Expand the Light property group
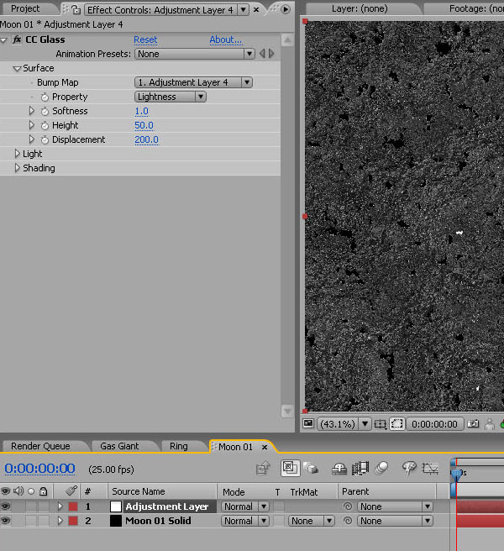504x551 pixels. pyautogui.click(x=18, y=154)
